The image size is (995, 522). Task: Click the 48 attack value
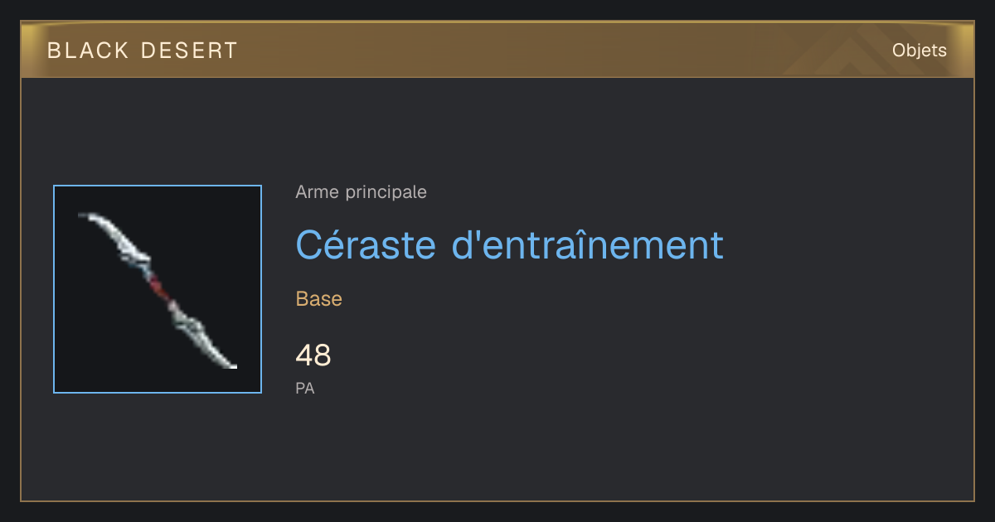click(313, 355)
